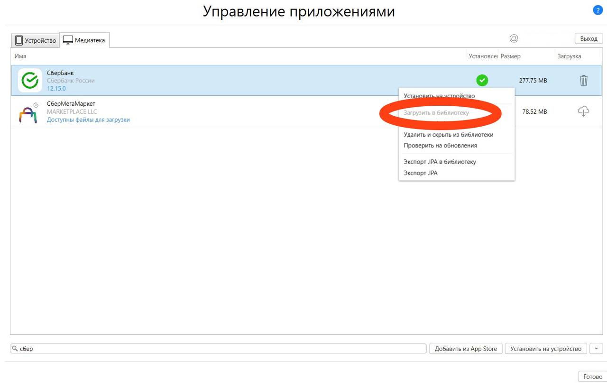
Task: Click the search field containing сбер
Action: click(218, 349)
